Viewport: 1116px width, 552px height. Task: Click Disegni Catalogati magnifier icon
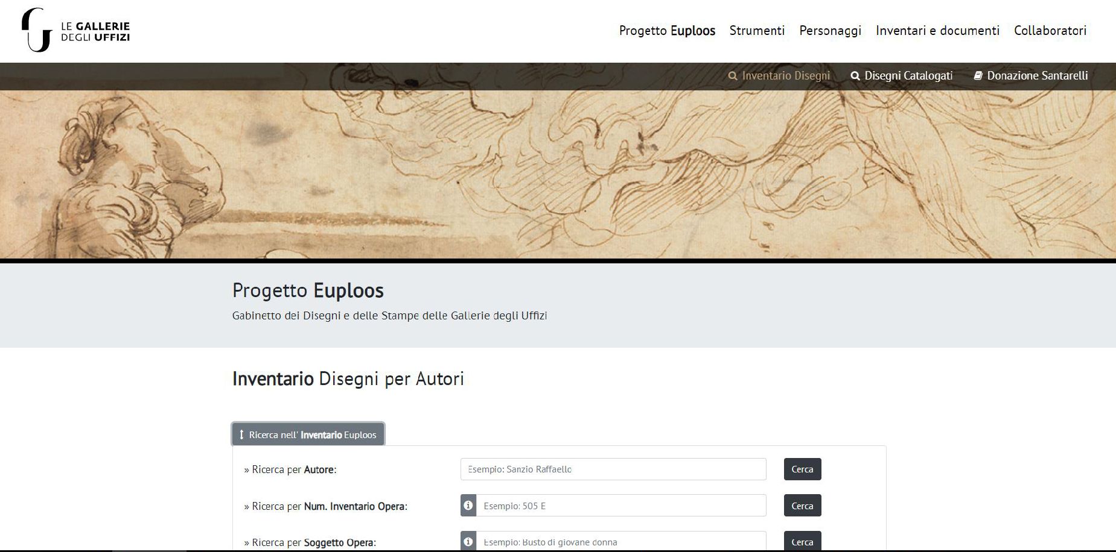tap(855, 76)
